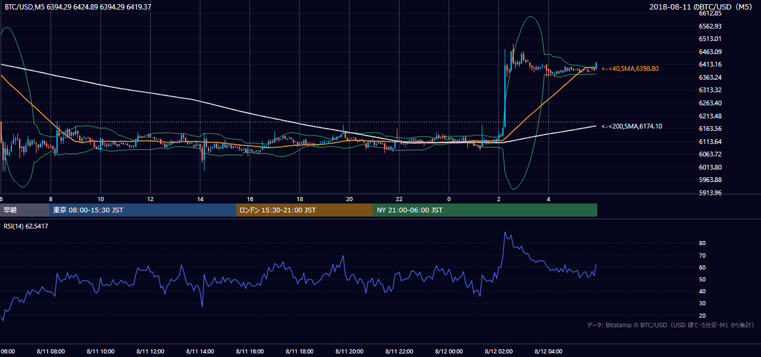Click the 8/11 18:00 bottom time label
761x357 pixels.
300,352
